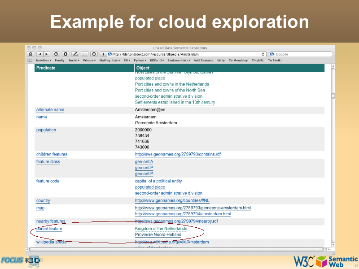
Task: Open the Mailing lists bookmark dropdown
Action: 109,60
